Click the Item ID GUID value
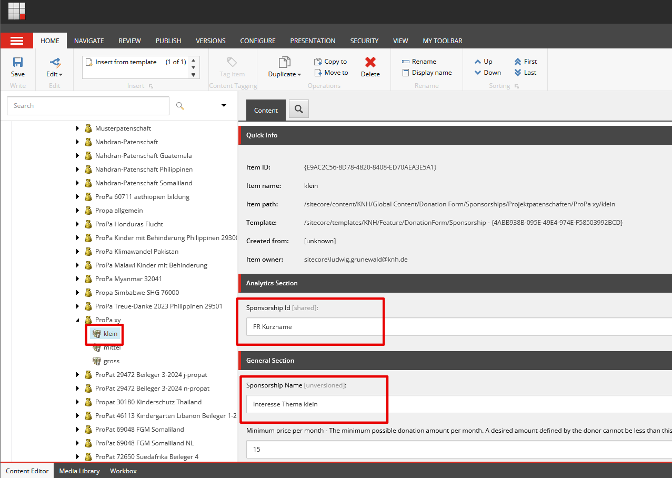Image resolution: width=672 pixels, height=478 pixels. click(370, 167)
